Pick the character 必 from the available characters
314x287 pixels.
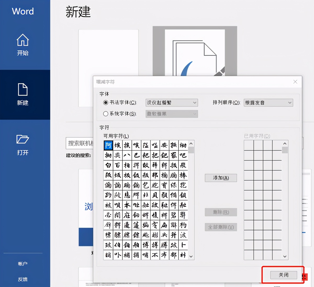[x=108, y=215]
